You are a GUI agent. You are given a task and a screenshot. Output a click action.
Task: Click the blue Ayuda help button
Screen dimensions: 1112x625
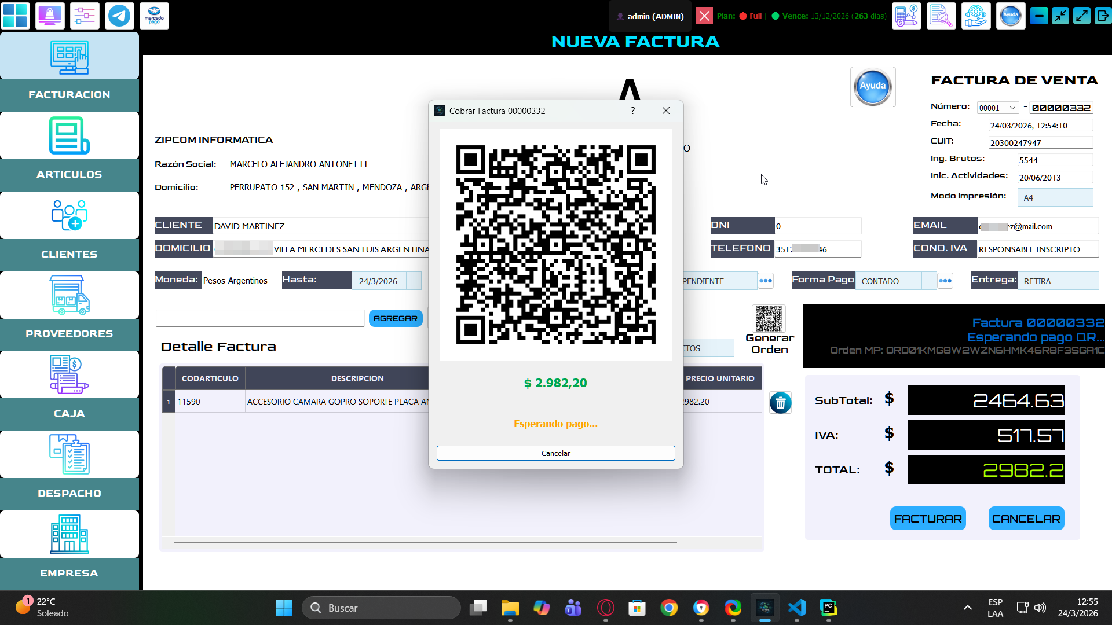click(x=872, y=87)
